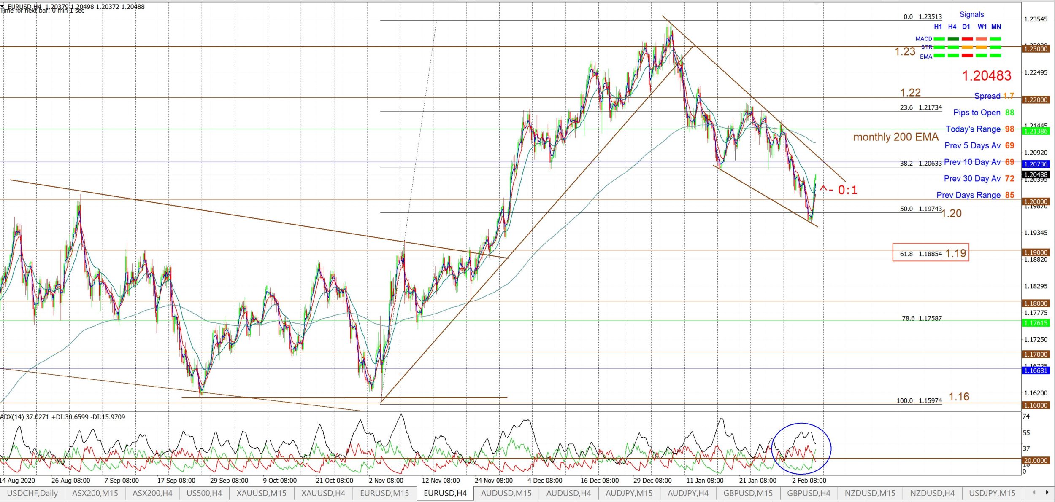Select the 1.16000 price level label

pos(1036,405)
